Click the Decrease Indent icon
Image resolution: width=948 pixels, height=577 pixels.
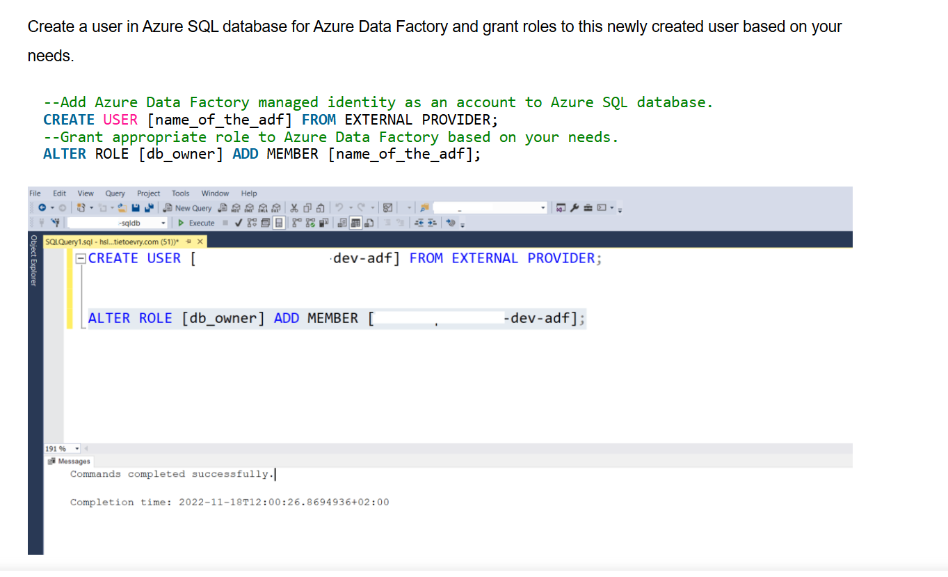tap(419, 223)
